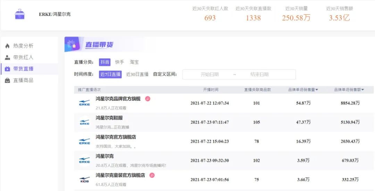This screenshot has height=191, width=375.
Task: Click the flame icon beside 热度分析
Action: 7,46
